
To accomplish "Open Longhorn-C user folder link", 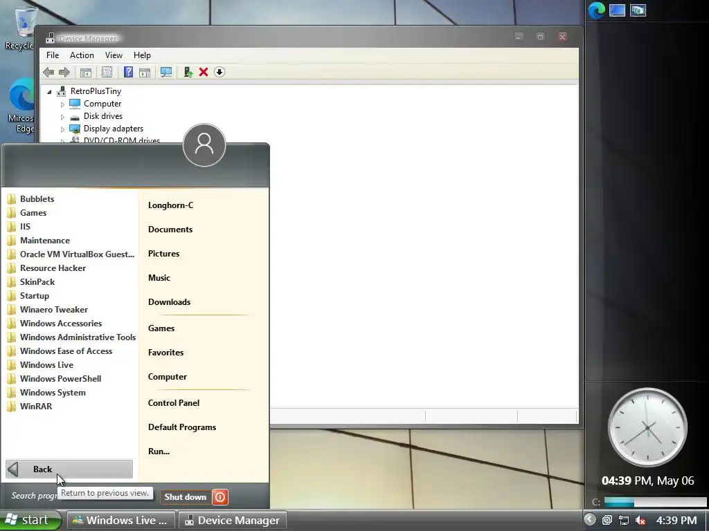I will 170,205.
